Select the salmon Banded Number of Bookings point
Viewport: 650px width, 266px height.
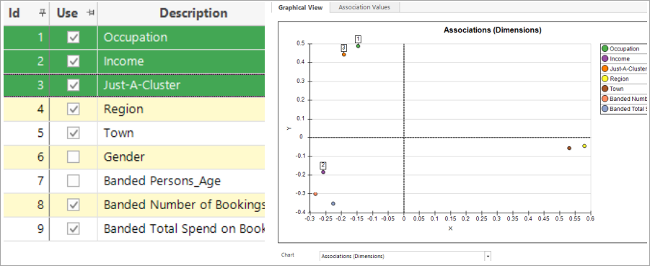315,194
